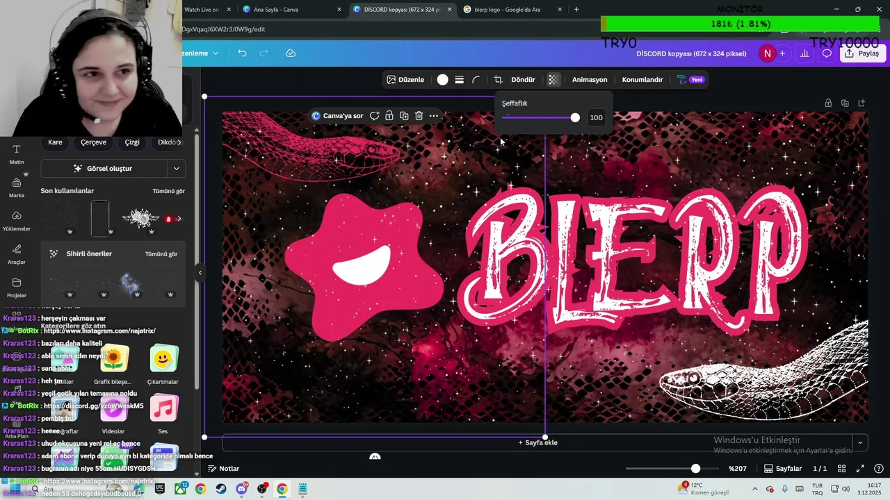The width and height of the screenshot is (890, 500).
Task: Open the Notlar notes panel
Action: pos(223,469)
